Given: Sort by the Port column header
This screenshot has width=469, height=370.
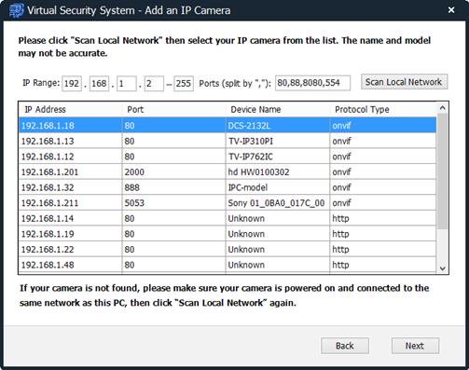Looking at the screenshot, I should click(174, 109).
